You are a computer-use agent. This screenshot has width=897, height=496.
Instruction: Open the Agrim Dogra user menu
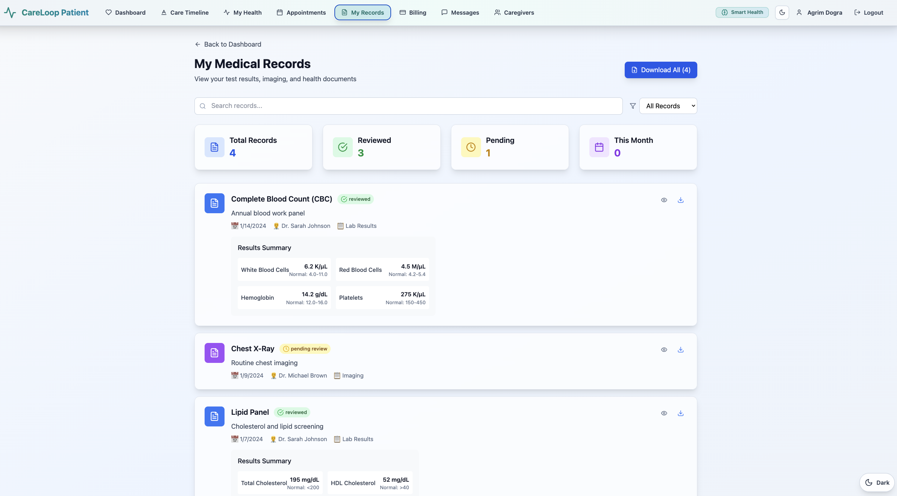[x=820, y=12]
